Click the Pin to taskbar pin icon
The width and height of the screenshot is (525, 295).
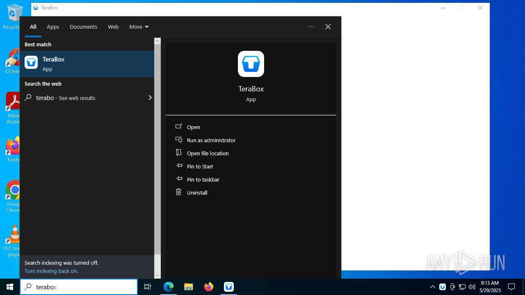[x=178, y=179]
